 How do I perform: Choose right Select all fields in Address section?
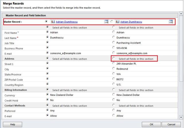[114, 58]
